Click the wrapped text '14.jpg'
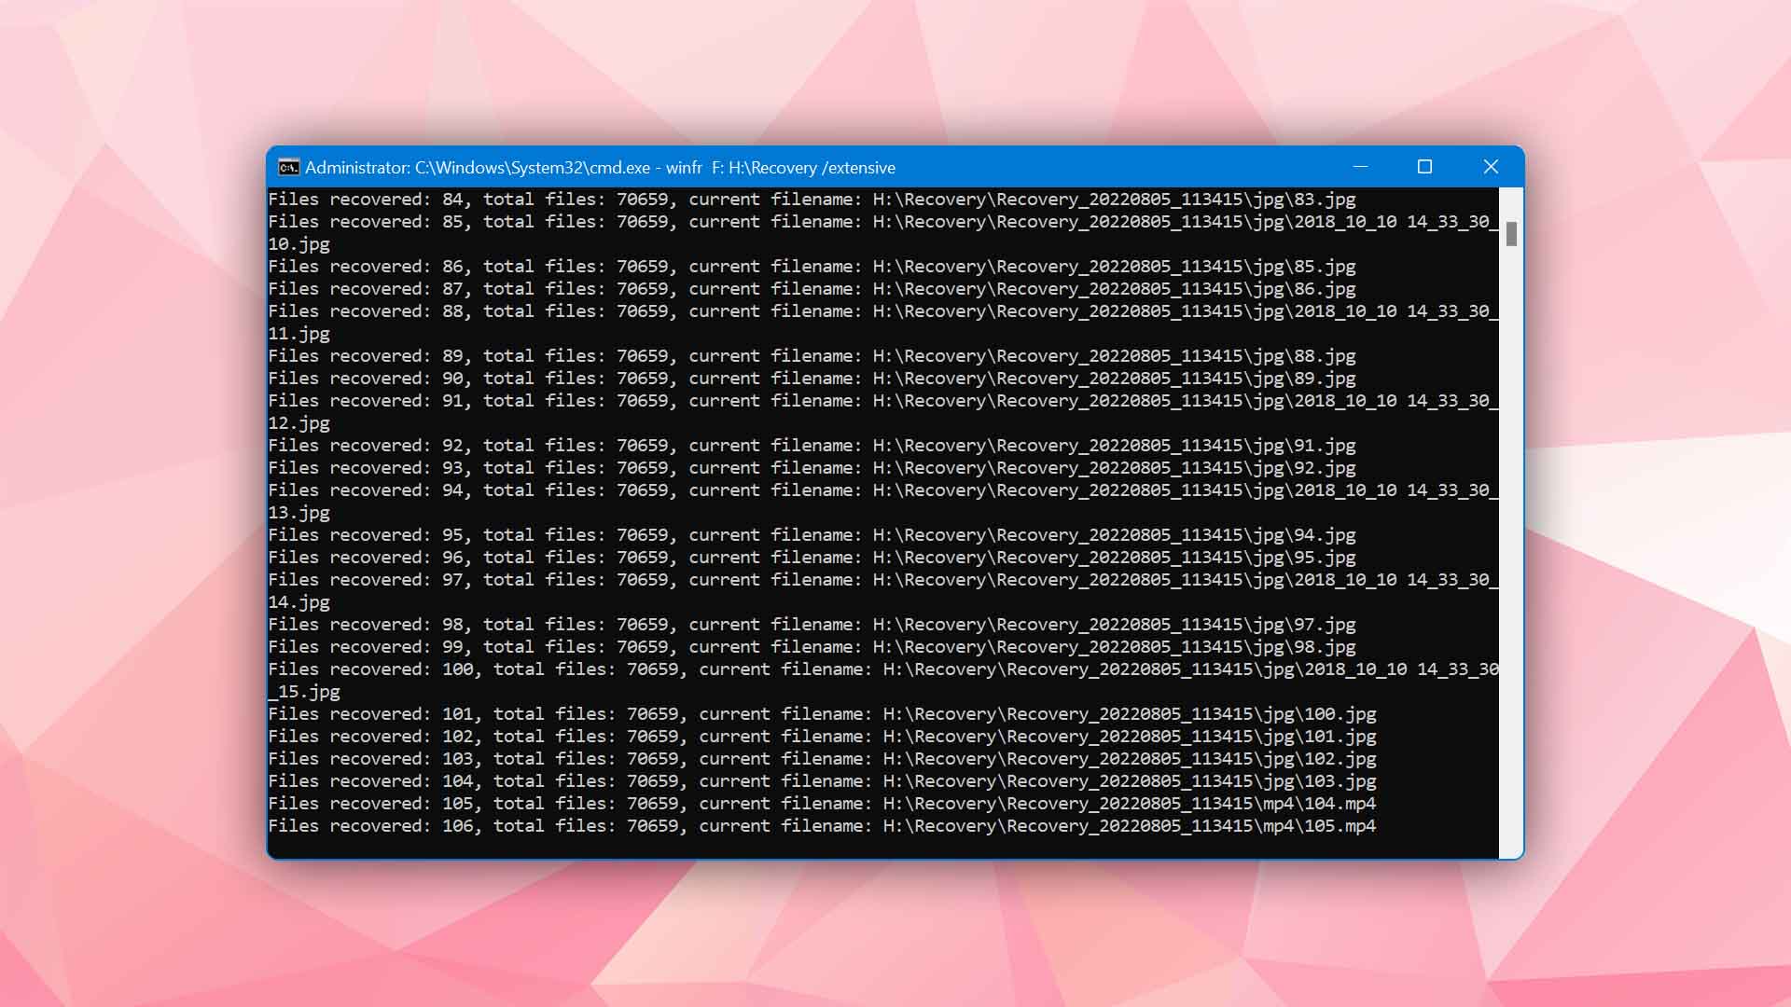This screenshot has height=1007, width=1791. pos(298,602)
